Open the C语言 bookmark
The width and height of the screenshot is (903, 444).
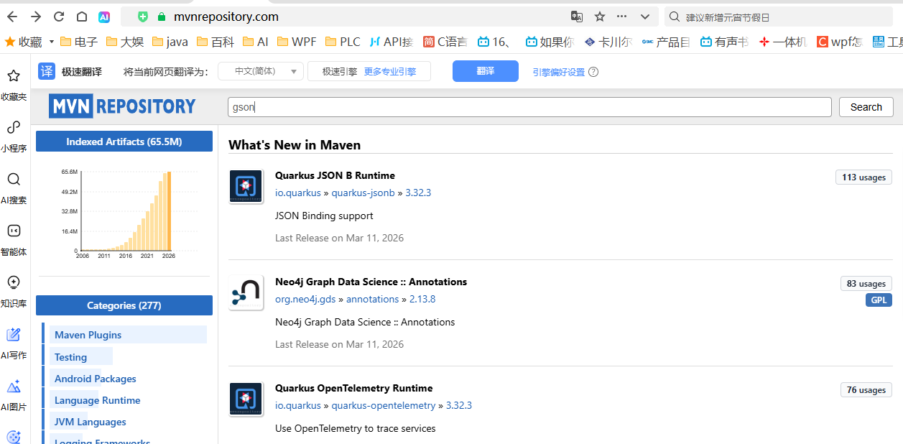coord(445,42)
